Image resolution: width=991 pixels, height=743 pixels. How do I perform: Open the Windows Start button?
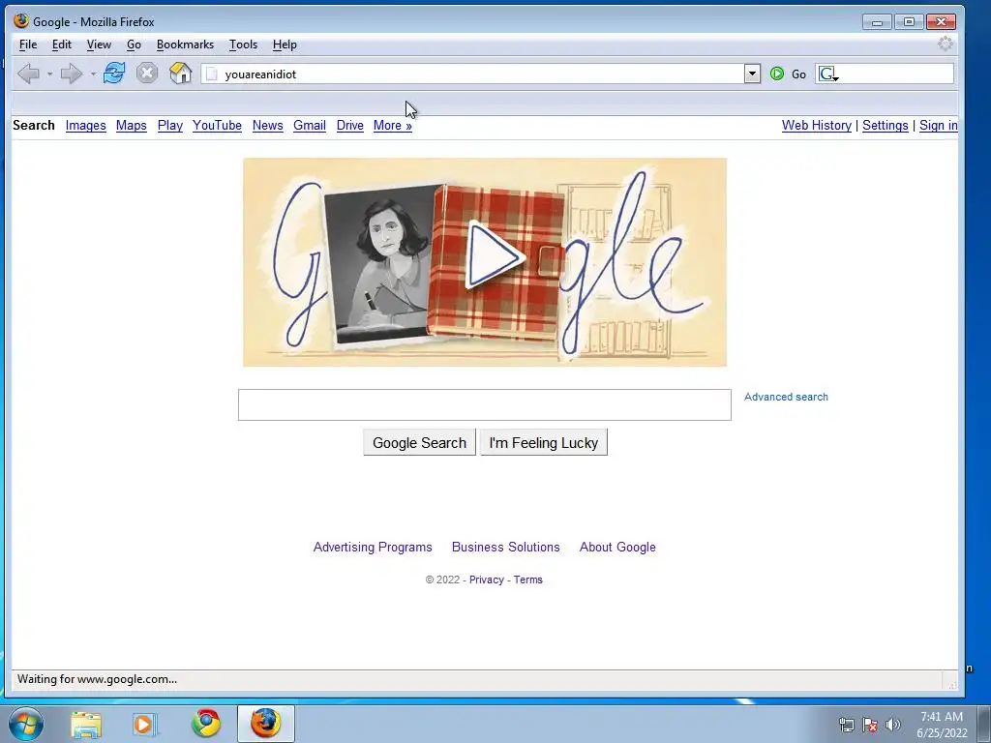click(x=26, y=724)
